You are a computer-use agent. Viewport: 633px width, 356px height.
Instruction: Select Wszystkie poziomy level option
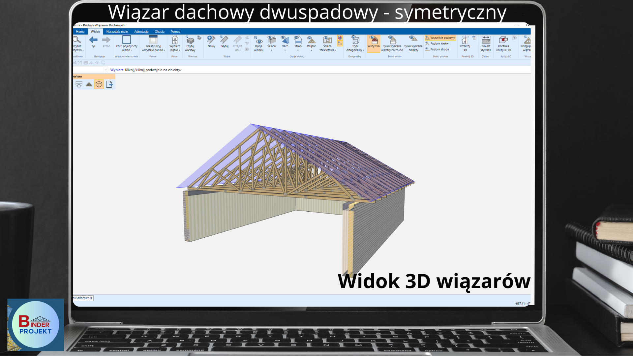[440, 38]
